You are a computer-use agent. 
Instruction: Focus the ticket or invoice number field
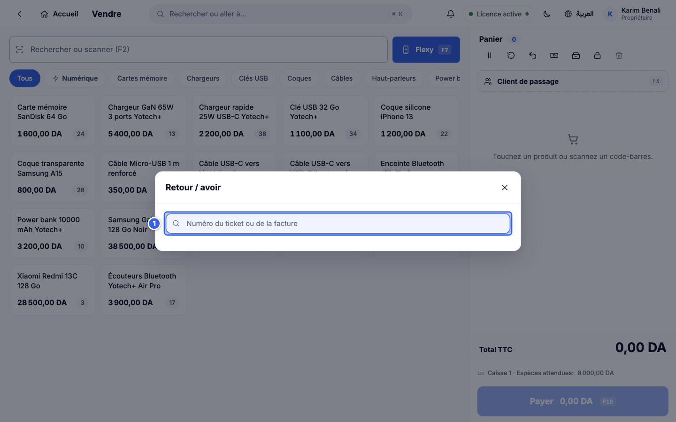[x=338, y=224]
